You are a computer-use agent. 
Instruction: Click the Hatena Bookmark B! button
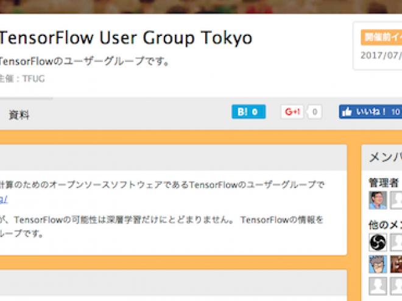[x=249, y=112]
